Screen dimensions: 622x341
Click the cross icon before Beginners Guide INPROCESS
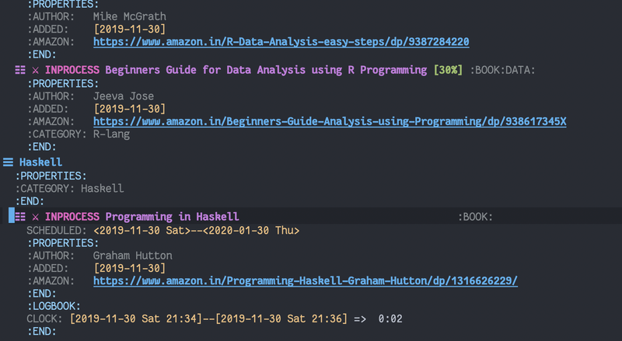click(35, 71)
